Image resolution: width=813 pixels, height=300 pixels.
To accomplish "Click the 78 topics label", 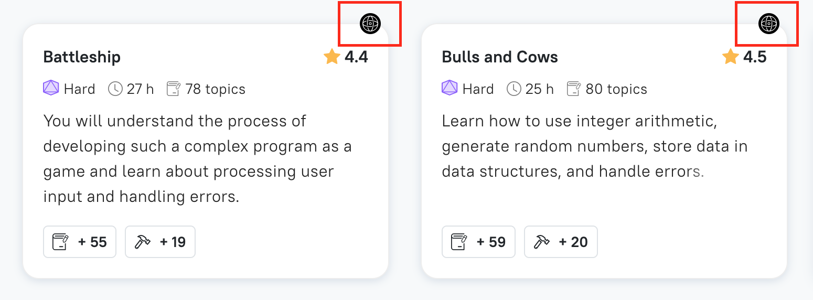I will 216,89.
